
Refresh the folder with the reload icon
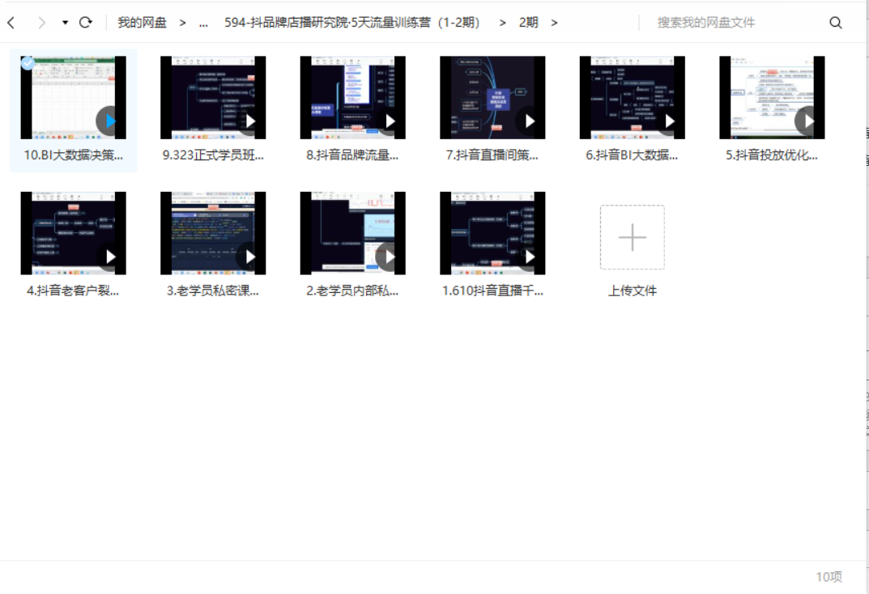point(85,23)
